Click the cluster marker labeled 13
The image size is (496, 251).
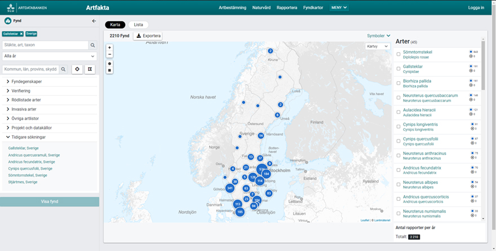click(250, 157)
